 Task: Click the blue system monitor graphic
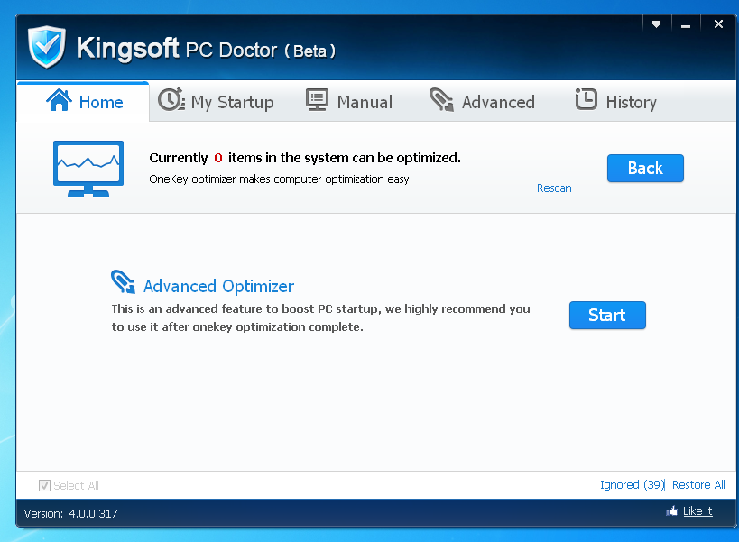click(x=88, y=169)
